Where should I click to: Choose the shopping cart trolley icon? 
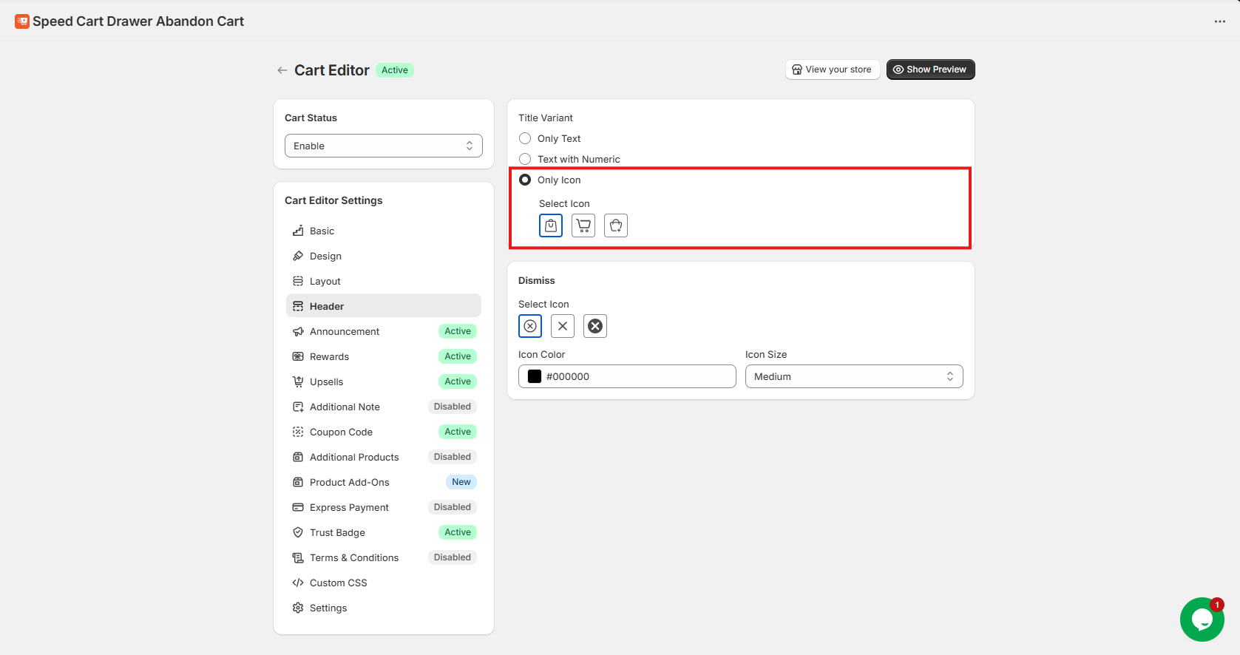583,225
